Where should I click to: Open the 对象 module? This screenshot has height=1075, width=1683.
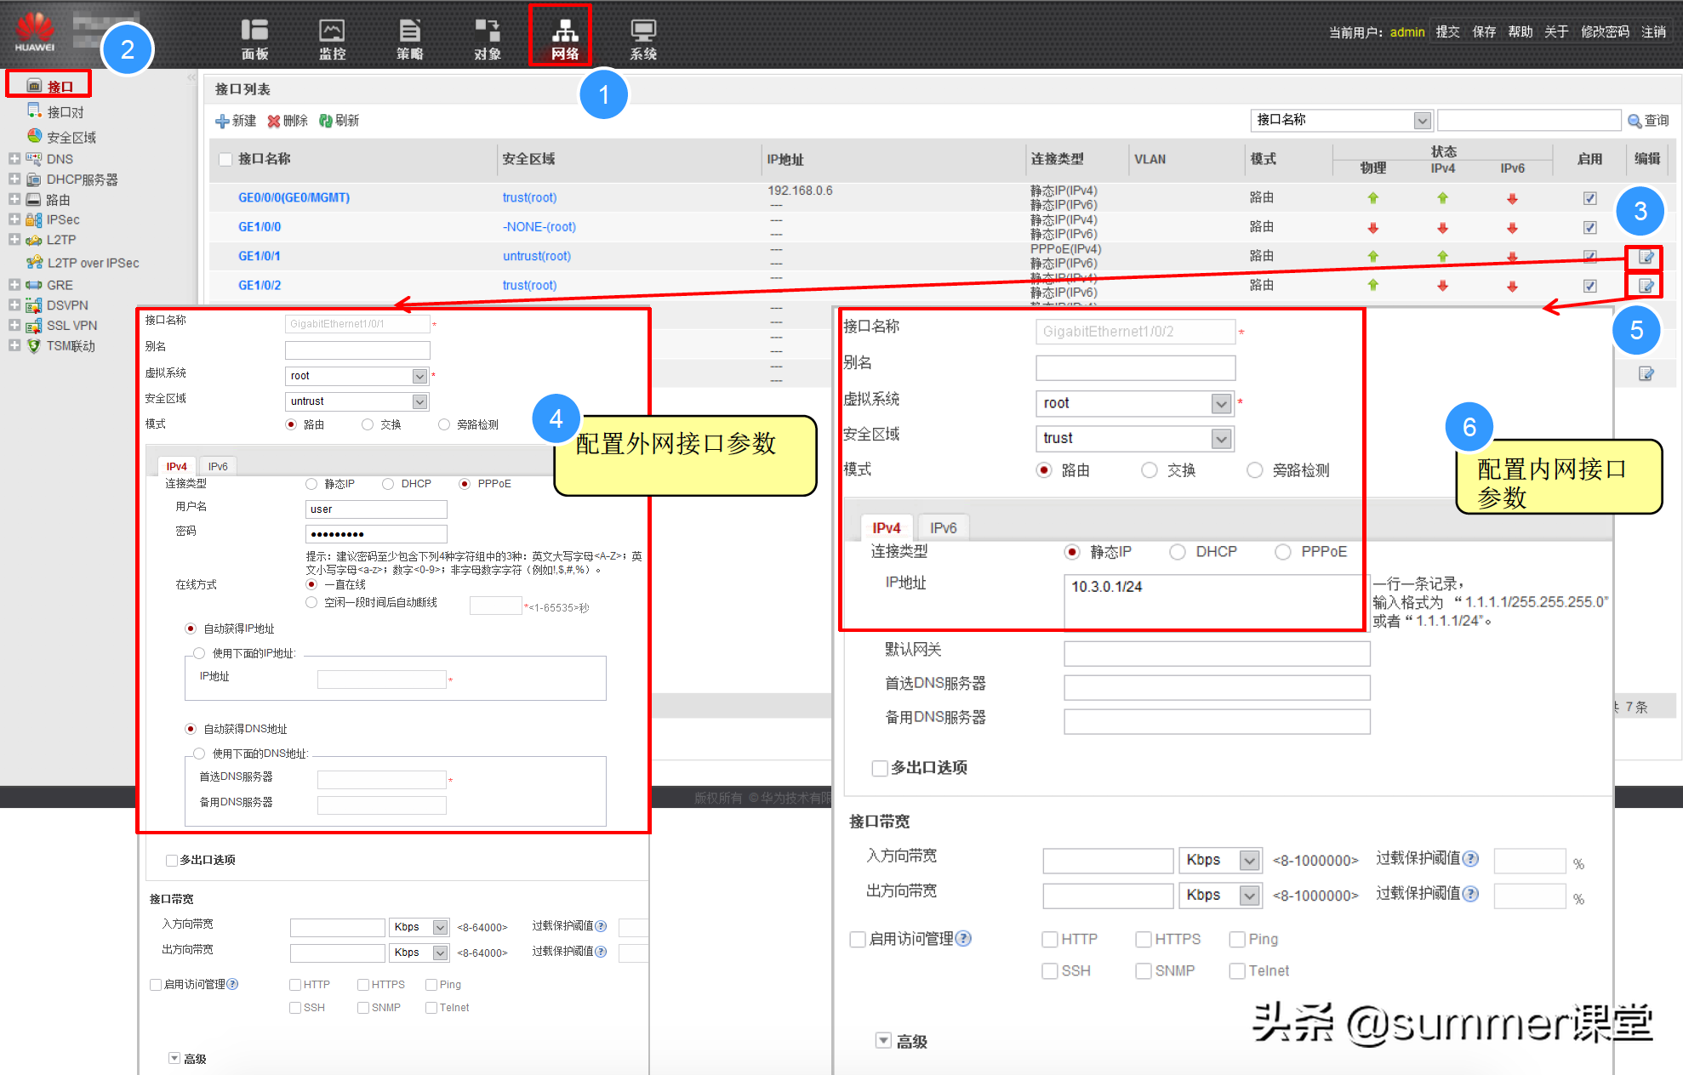[x=488, y=36]
